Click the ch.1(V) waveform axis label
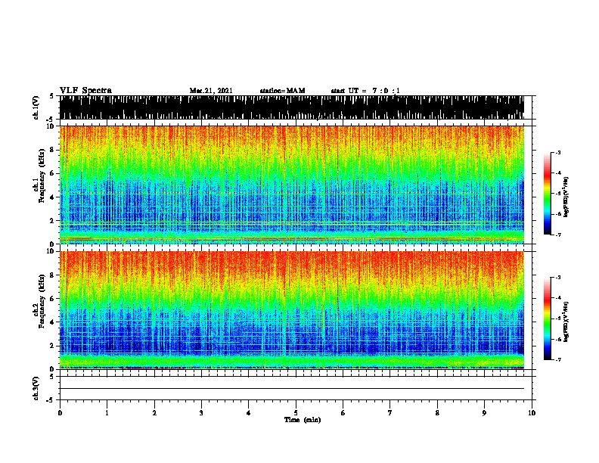 click(36, 107)
